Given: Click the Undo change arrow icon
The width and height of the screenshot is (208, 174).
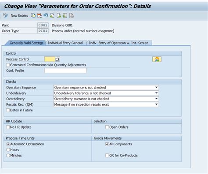Looking at the screenshot, I should [x=46, y=15].
